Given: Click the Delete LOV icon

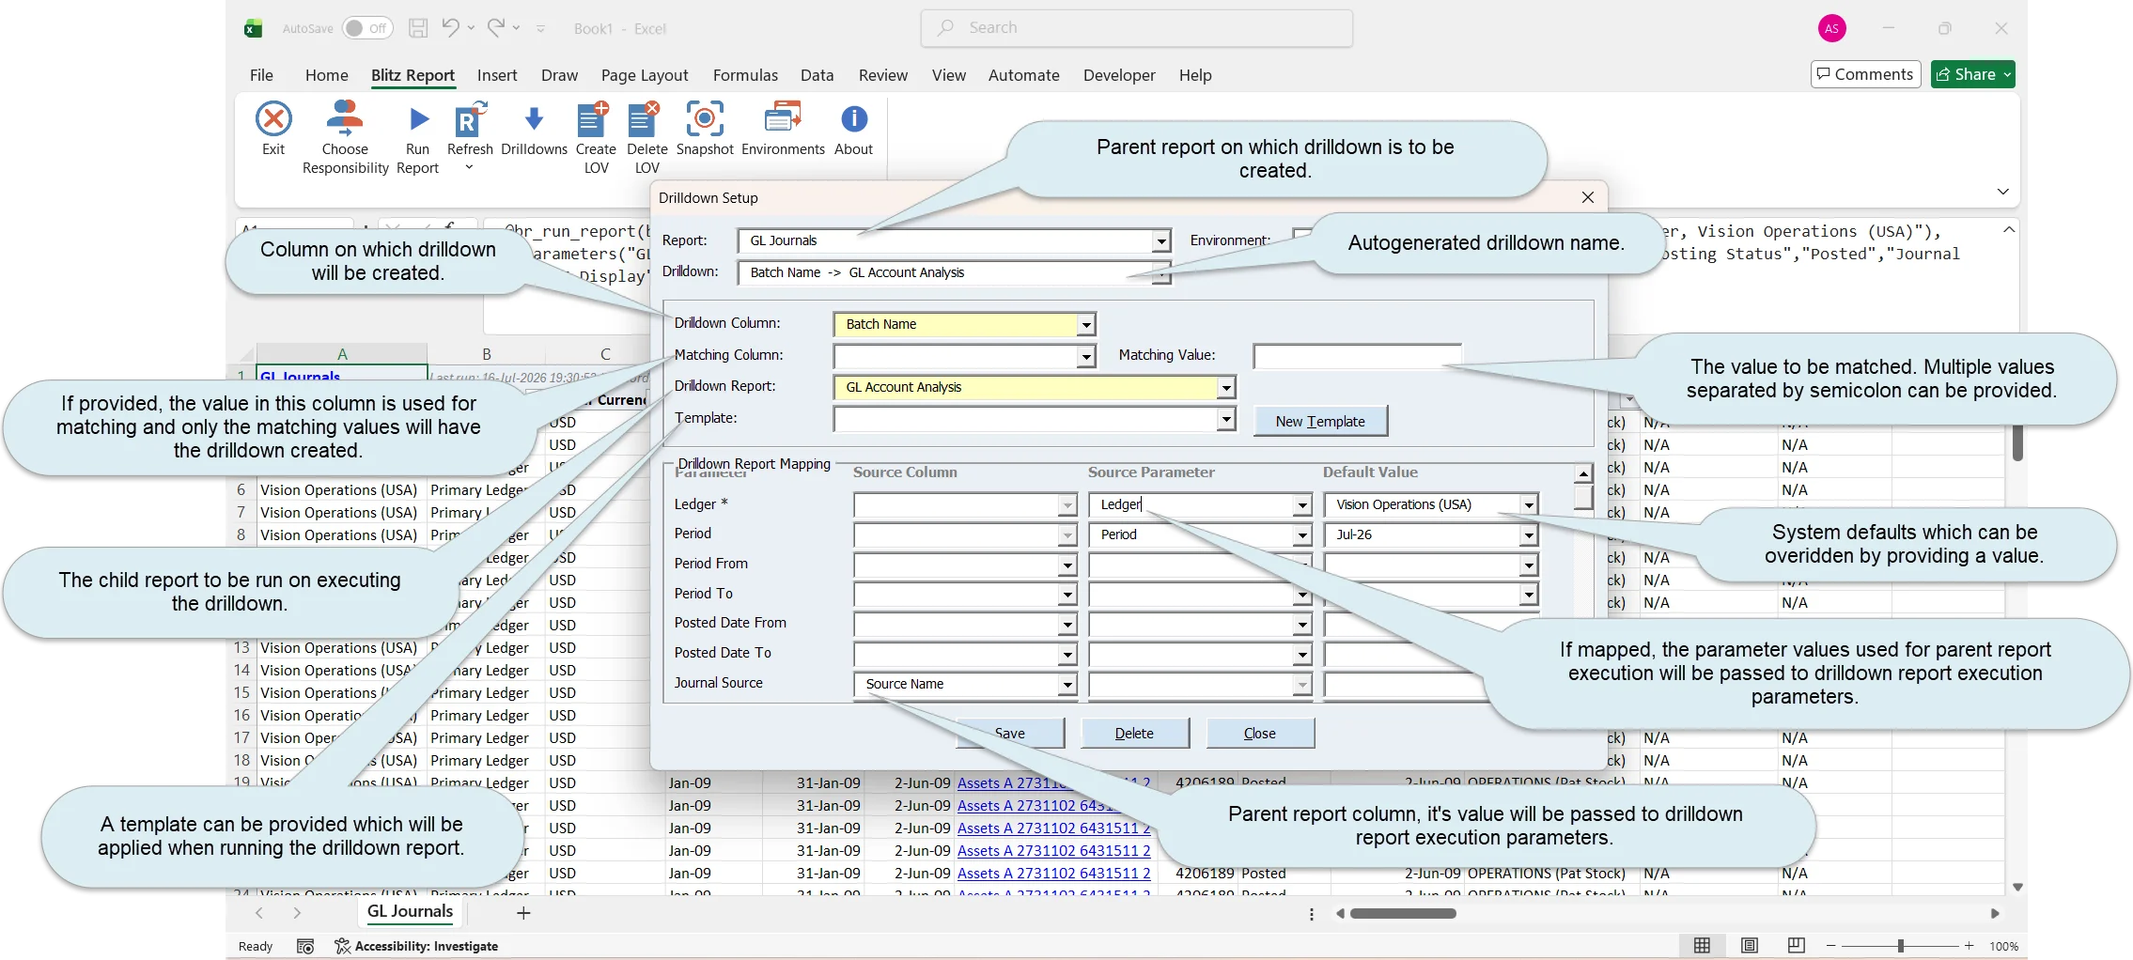Looking at the screenshot, I should (645, 119).
